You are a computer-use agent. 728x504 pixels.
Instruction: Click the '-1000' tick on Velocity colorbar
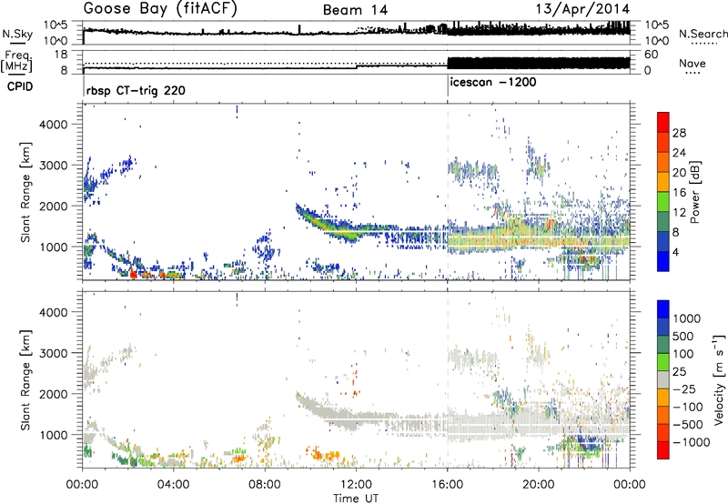[692, 442]
